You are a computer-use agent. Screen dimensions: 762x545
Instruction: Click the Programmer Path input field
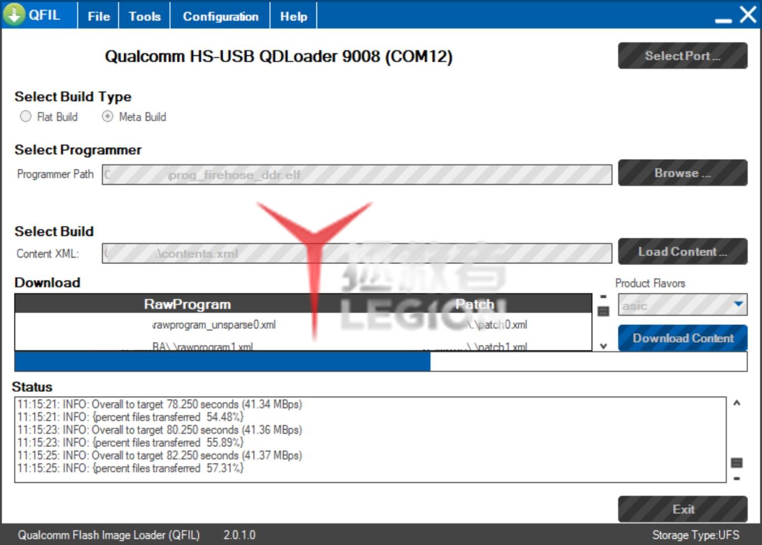tap(357, 175)
